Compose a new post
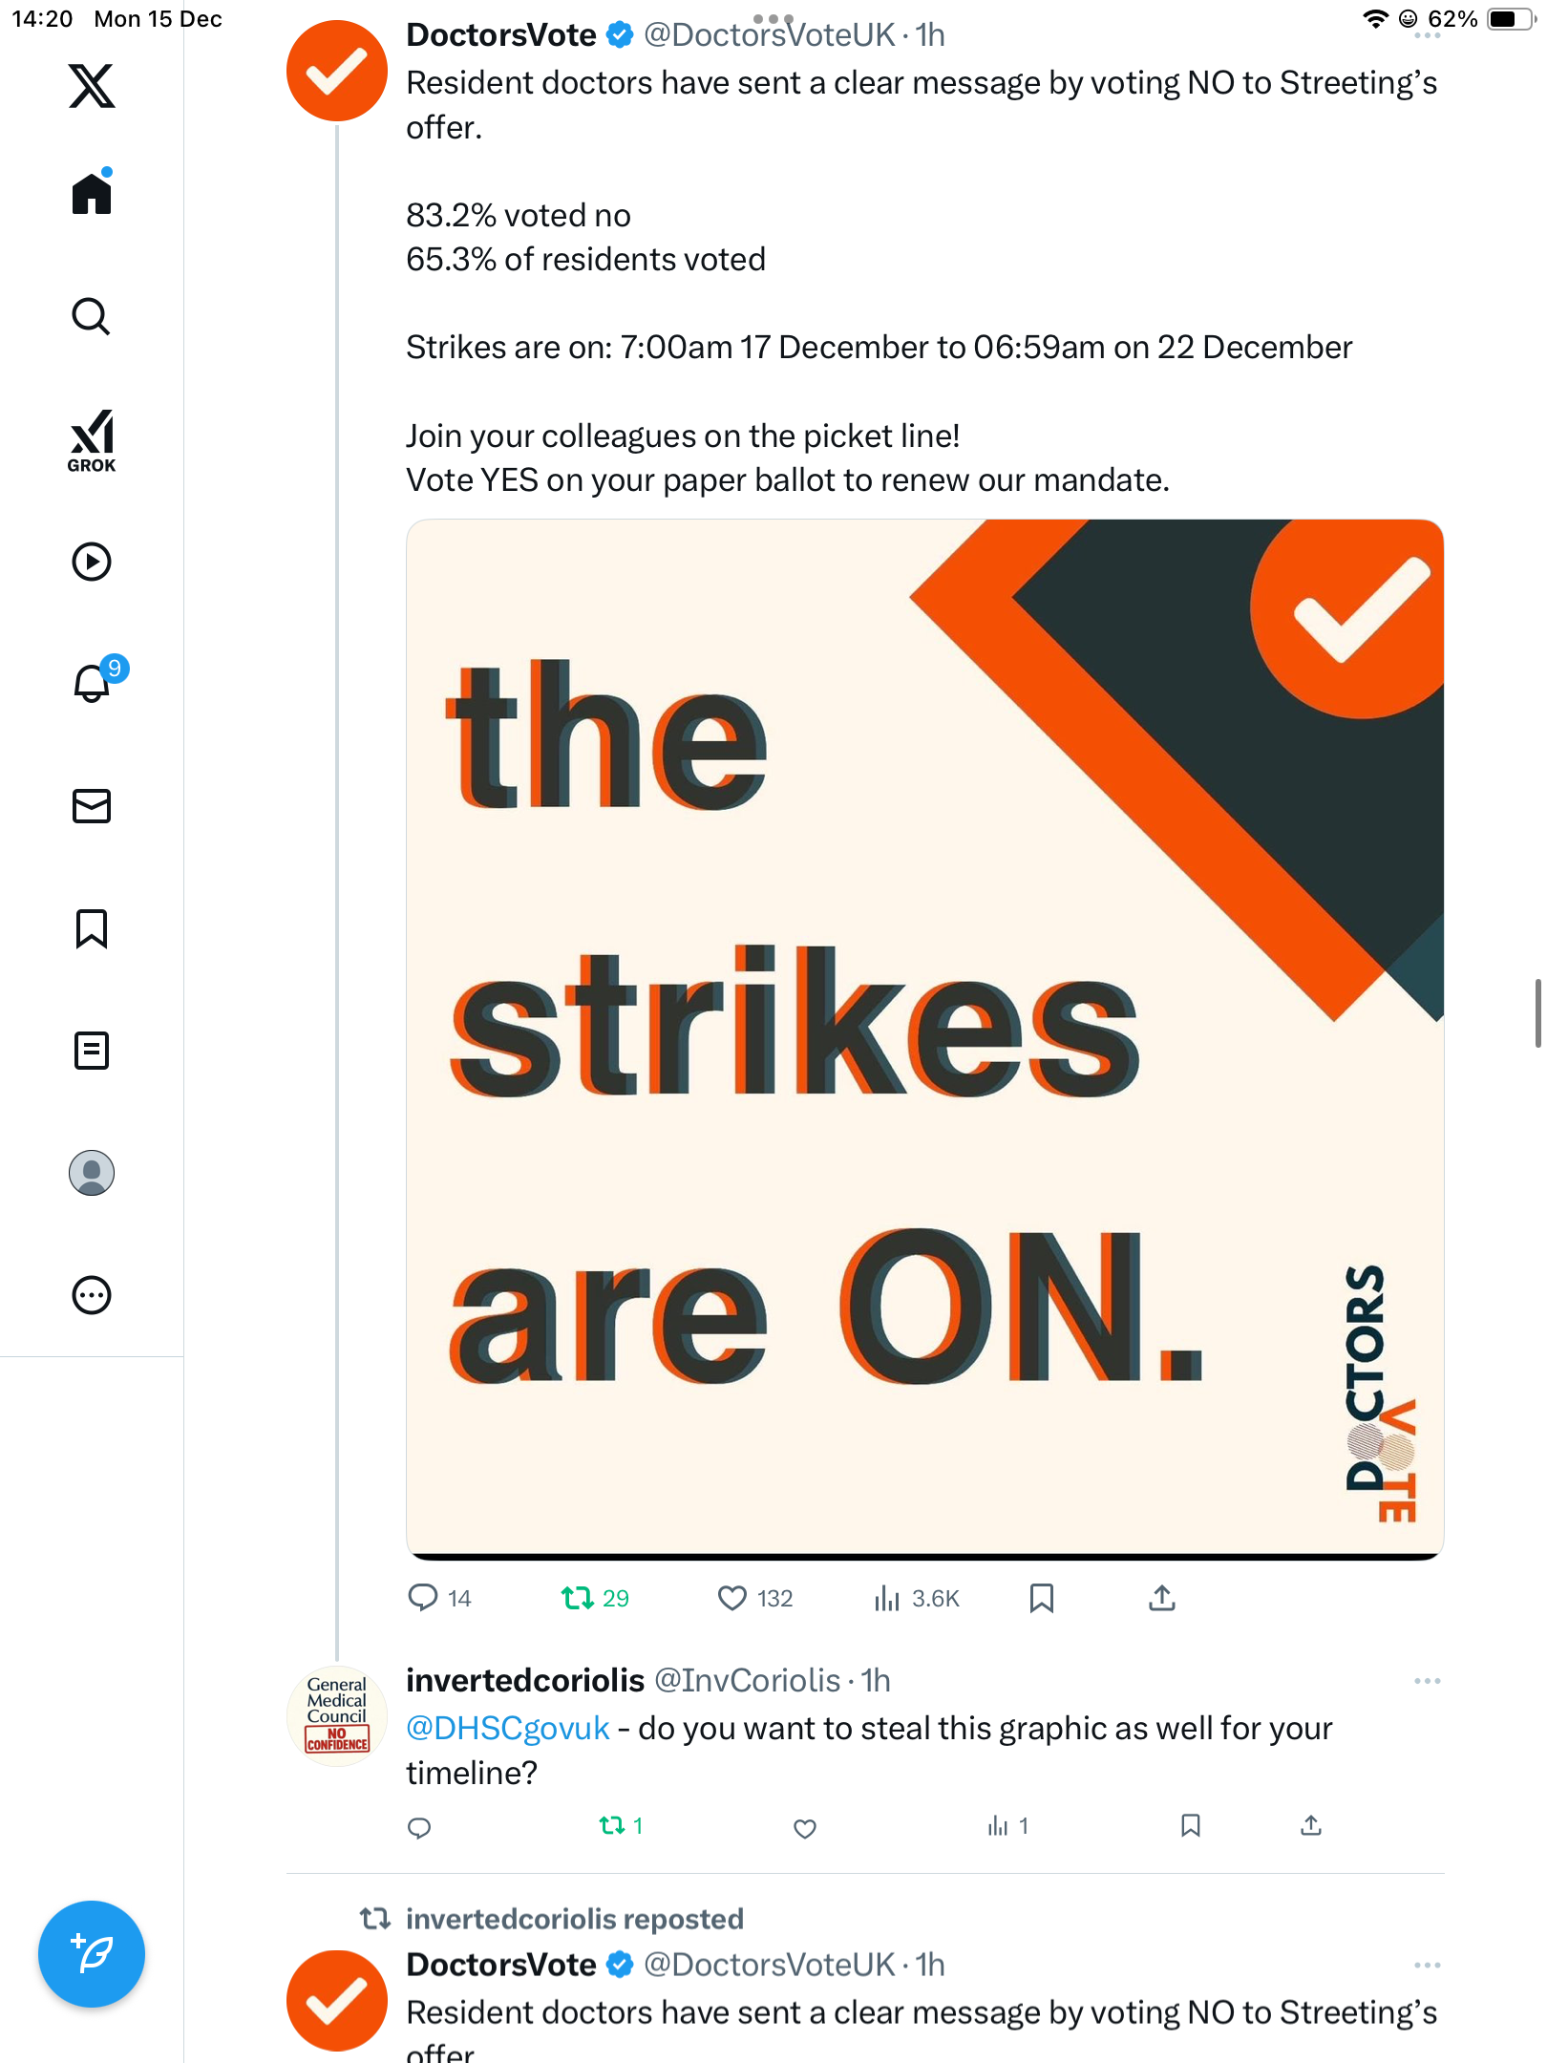 tap(92, 1954)
